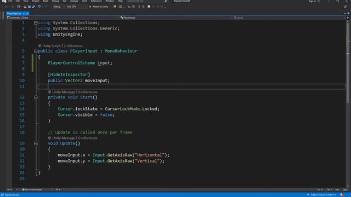Click the PlayerControlScheme type name
Screen dimensions: 351x197
coord(71,63)
